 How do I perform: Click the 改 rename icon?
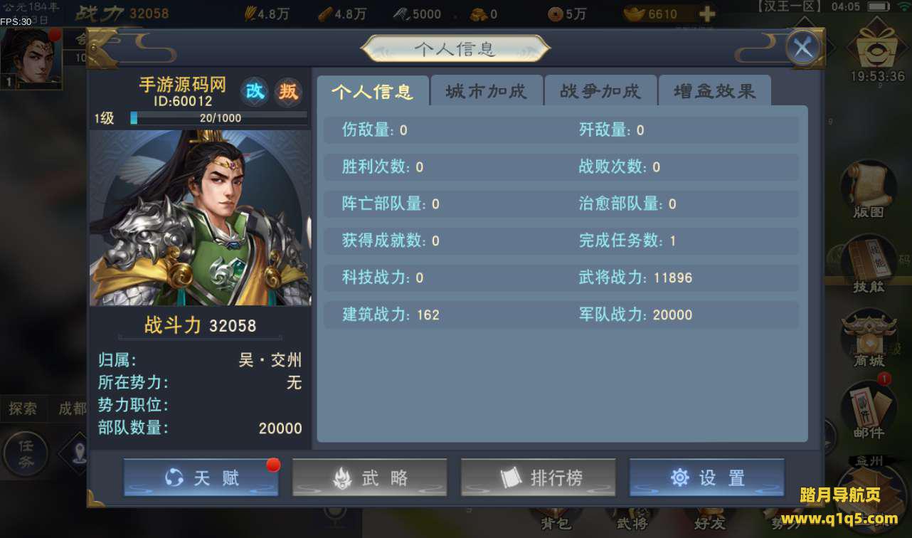pyautogui.click(x=254, y=92)
